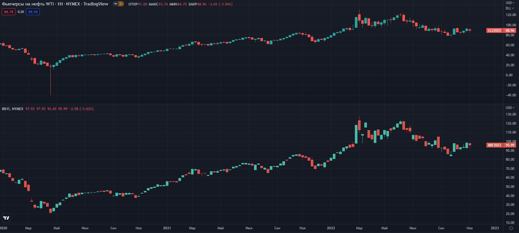Click the 30.00 price axis label
Viewport: 519px width, 233px height.
click(x=510, y=205)
